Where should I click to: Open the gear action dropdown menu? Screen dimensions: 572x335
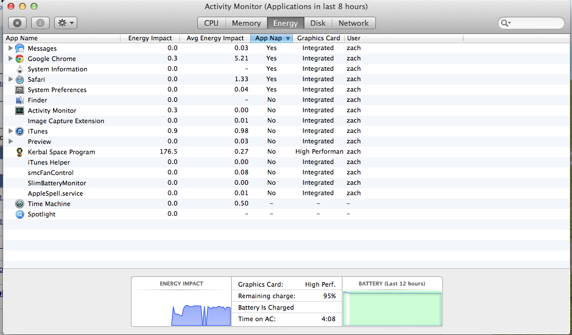[66, 23]
